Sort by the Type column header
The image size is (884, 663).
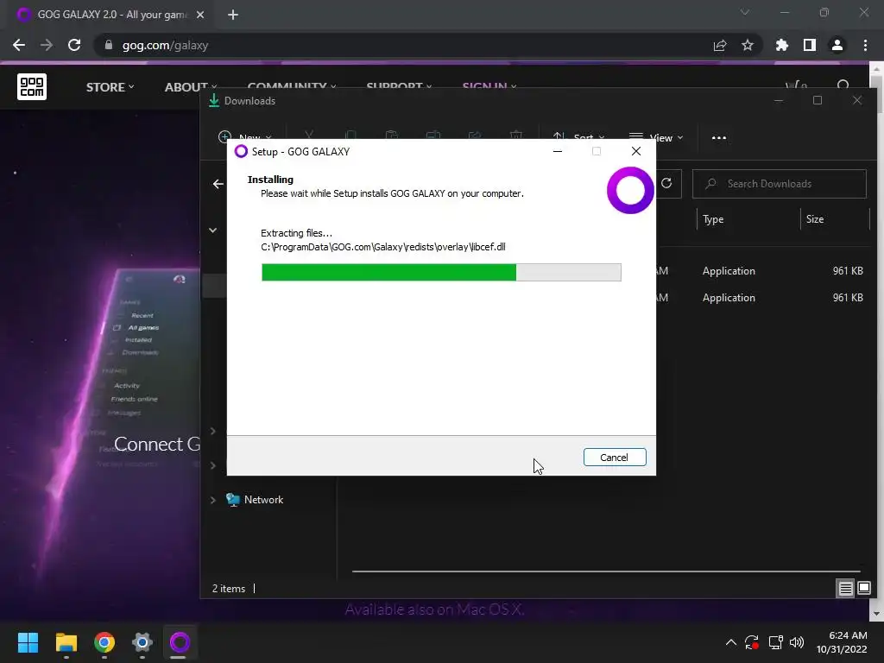pos(713,219)
